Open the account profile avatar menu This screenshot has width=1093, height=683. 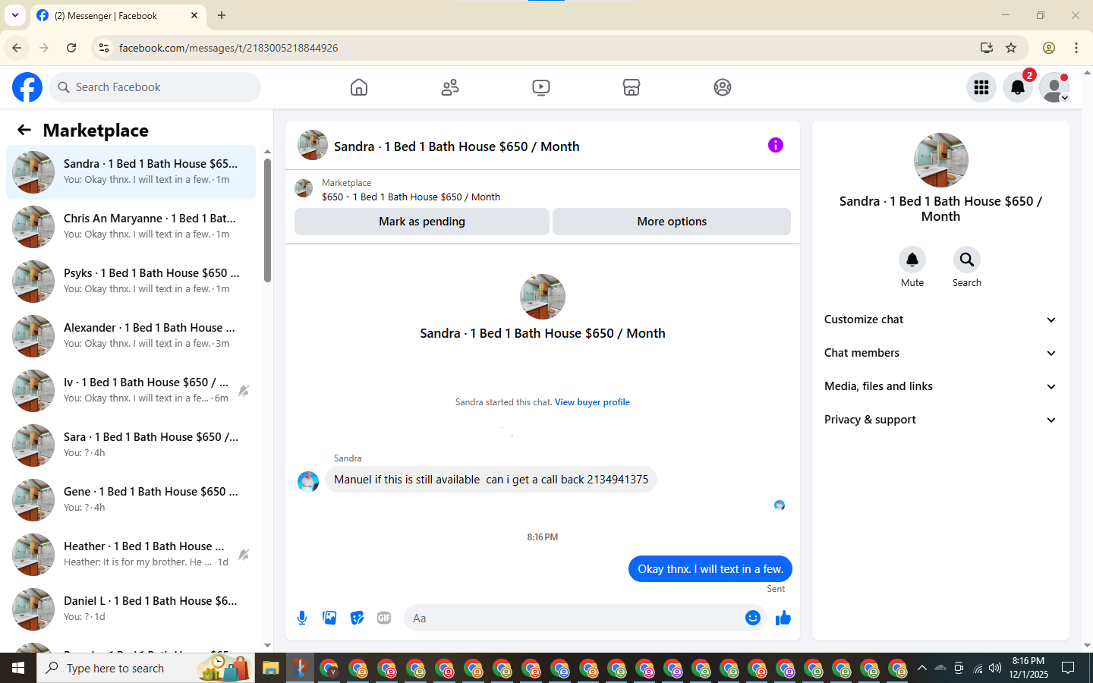[1054, 87]
